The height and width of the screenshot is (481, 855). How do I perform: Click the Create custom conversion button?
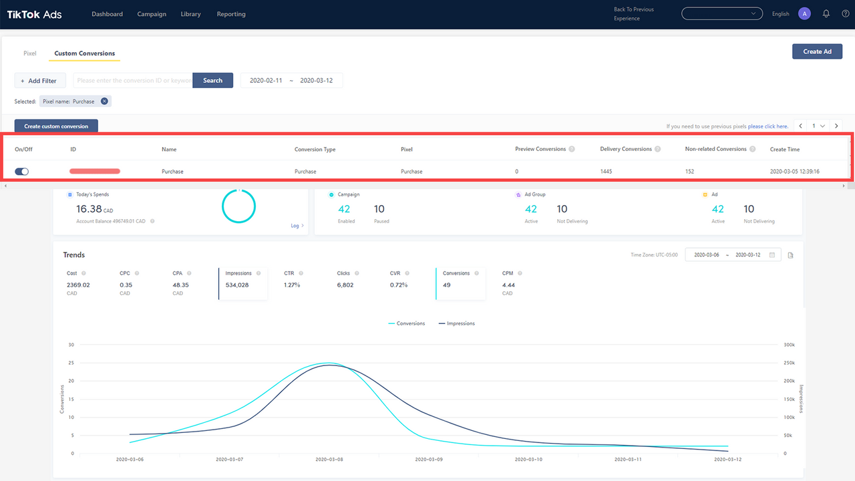(55, 126)
